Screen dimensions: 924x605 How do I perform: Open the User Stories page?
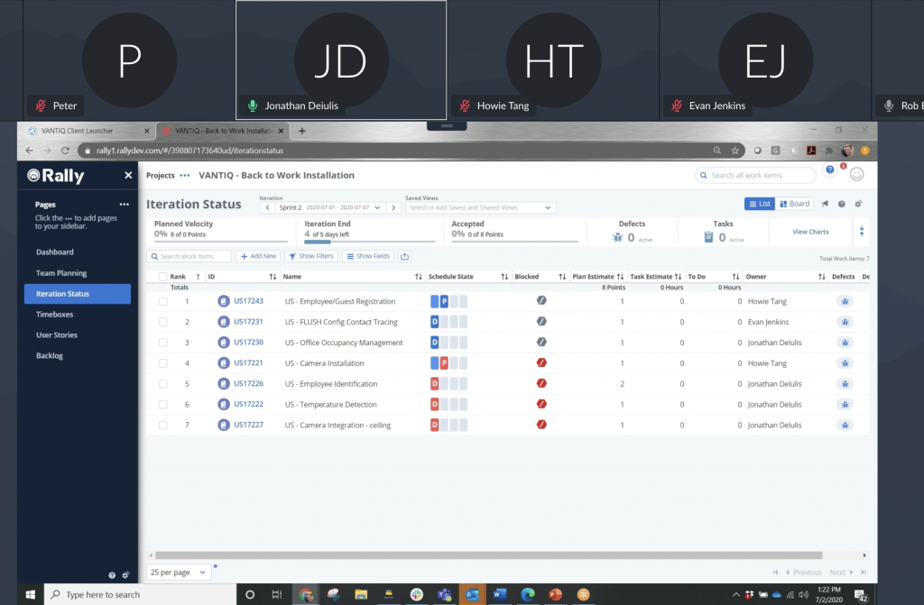coord(57,335)
